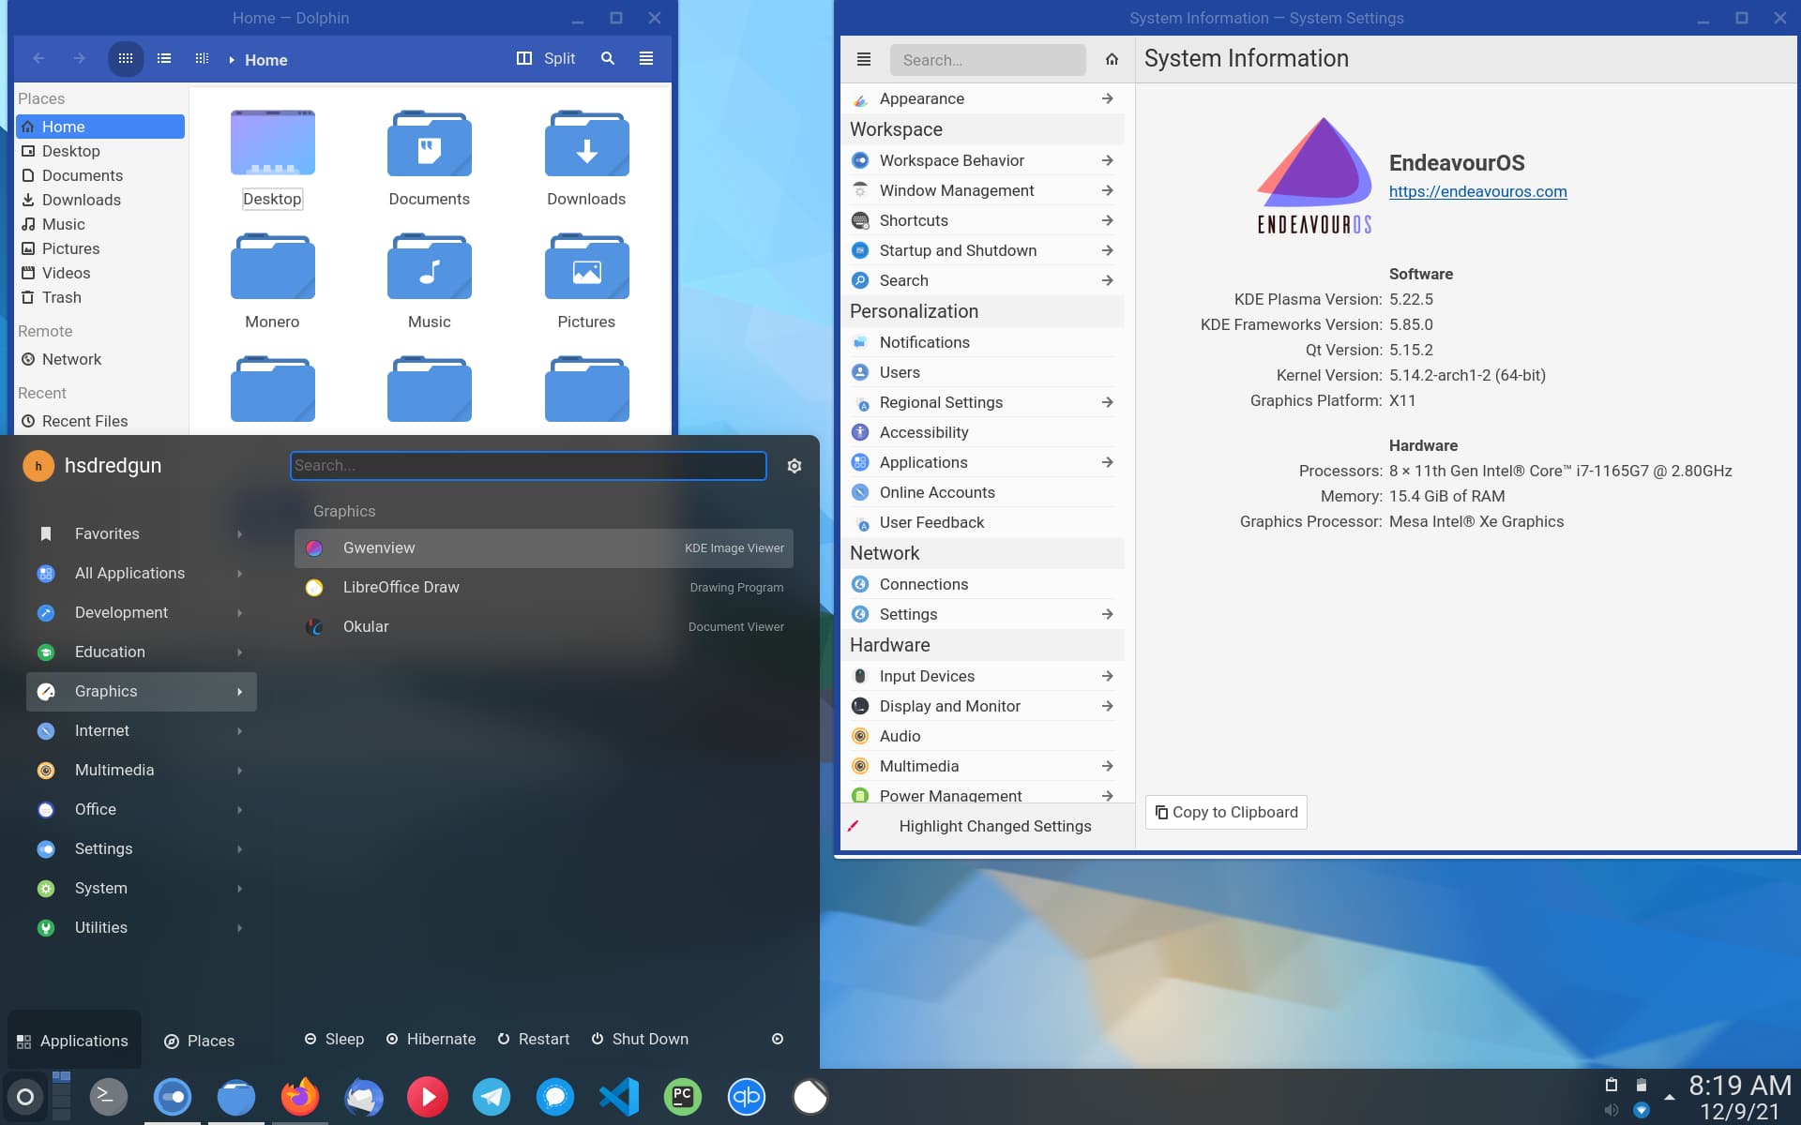1801x1125 pixels.
Task: Open Konsole terminal from taskbar
Action: [108, 1097]
